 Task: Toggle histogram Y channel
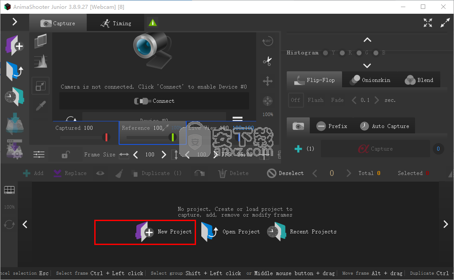(325, 53)
